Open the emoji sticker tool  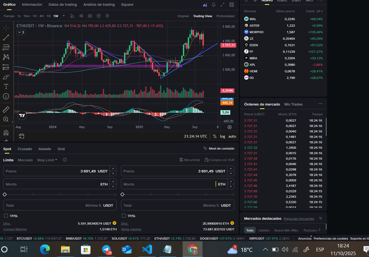point(6,96)
